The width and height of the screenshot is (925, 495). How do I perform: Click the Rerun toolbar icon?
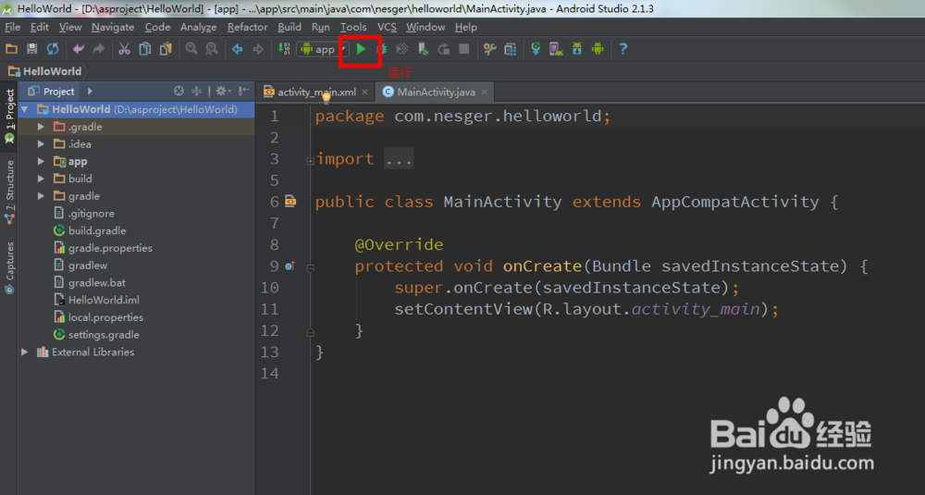[x=444, y=49]
